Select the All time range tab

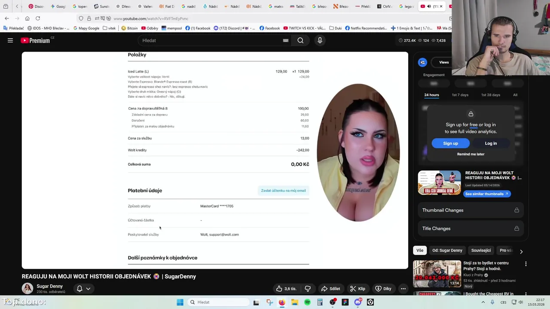coord(515,95)
